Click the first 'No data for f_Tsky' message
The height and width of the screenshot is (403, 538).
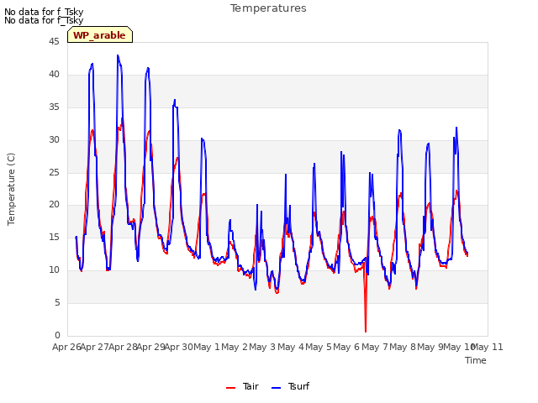pyautogui.click(x=44, y=12)
